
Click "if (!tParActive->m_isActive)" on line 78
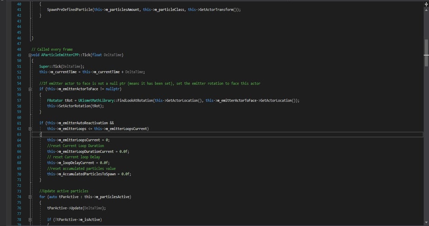tap(75, 219)
